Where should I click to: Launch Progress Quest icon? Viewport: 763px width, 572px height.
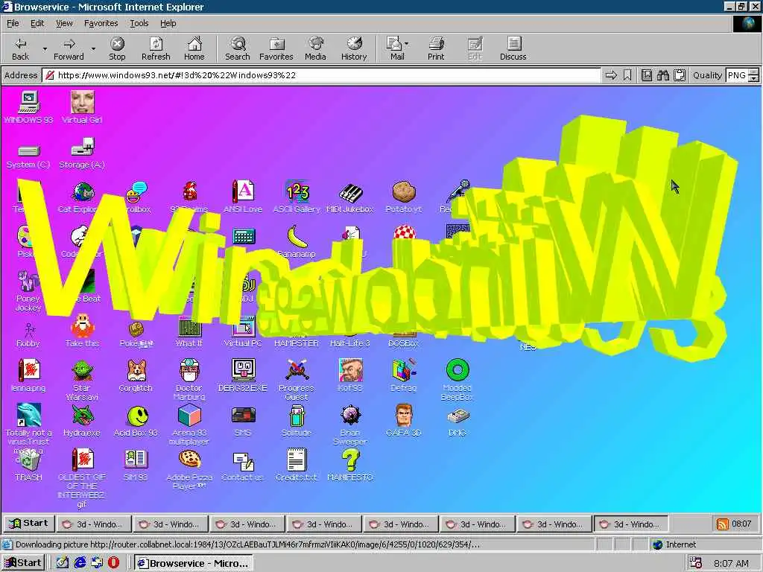click(x=297, y=381)
